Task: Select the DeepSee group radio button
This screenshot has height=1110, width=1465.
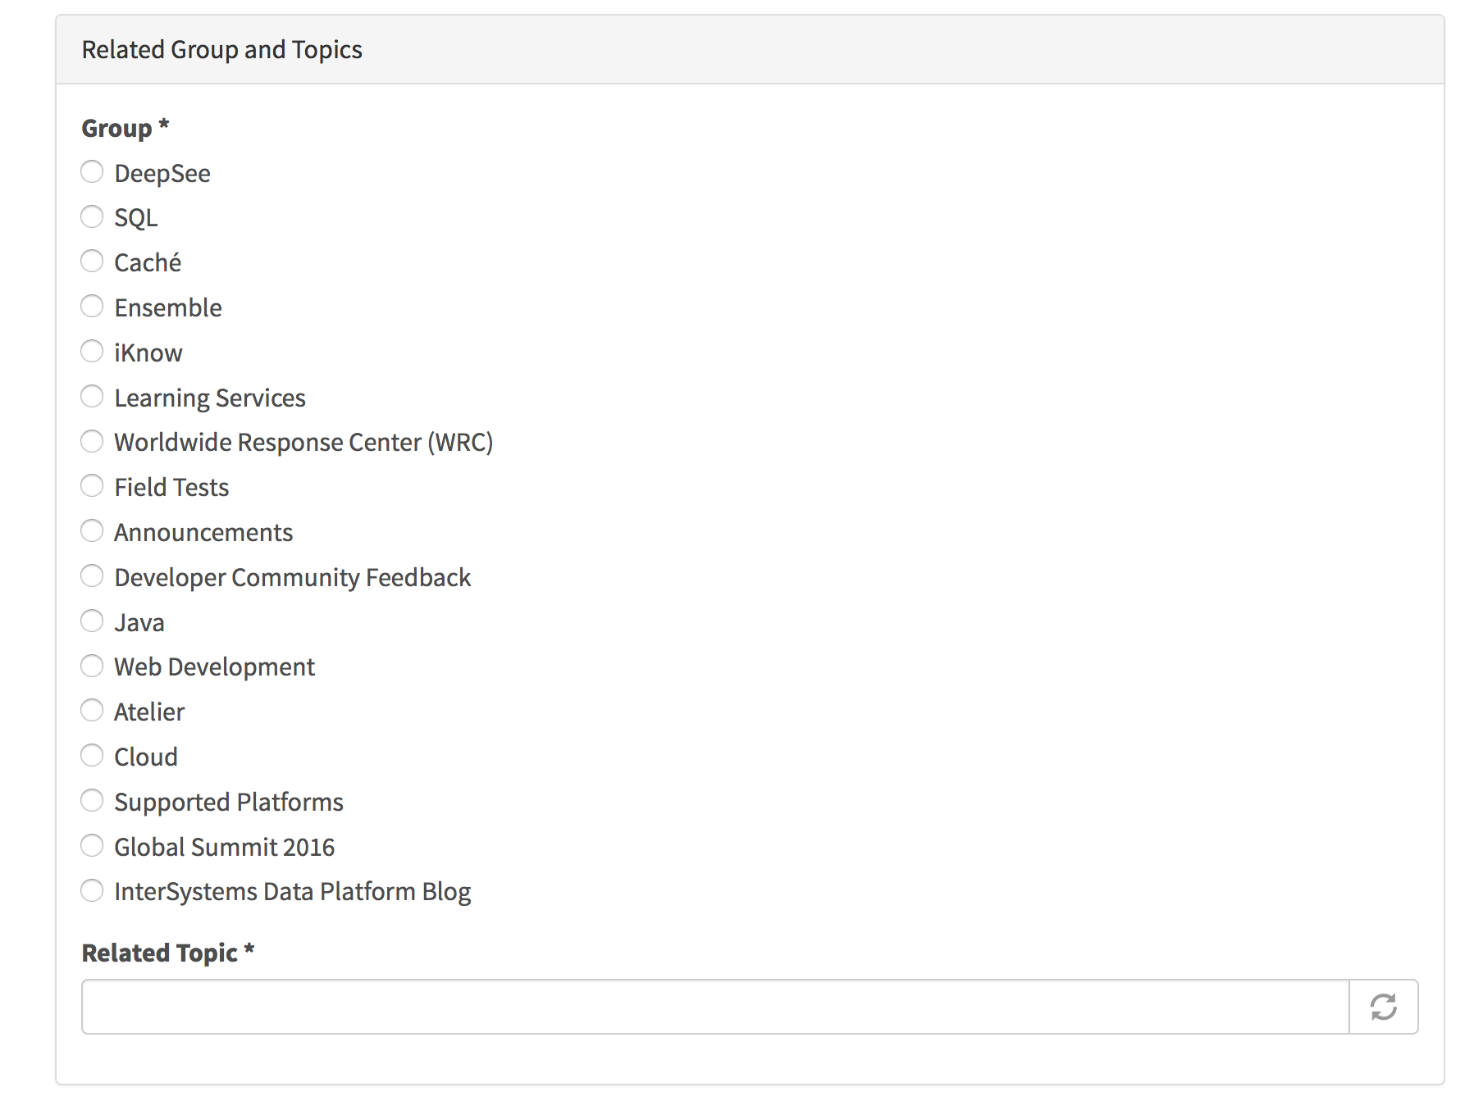Action: pos(92,172)
